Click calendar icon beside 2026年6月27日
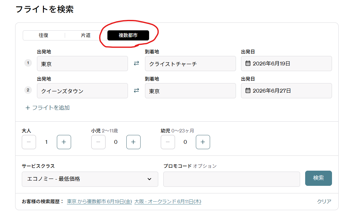The height and width of the screenshot is (213, 344). (x=248, y=91)
